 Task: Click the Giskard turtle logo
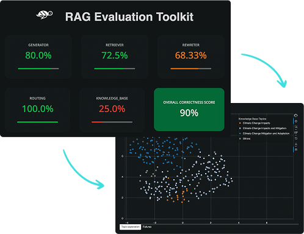tap(45, 15)
